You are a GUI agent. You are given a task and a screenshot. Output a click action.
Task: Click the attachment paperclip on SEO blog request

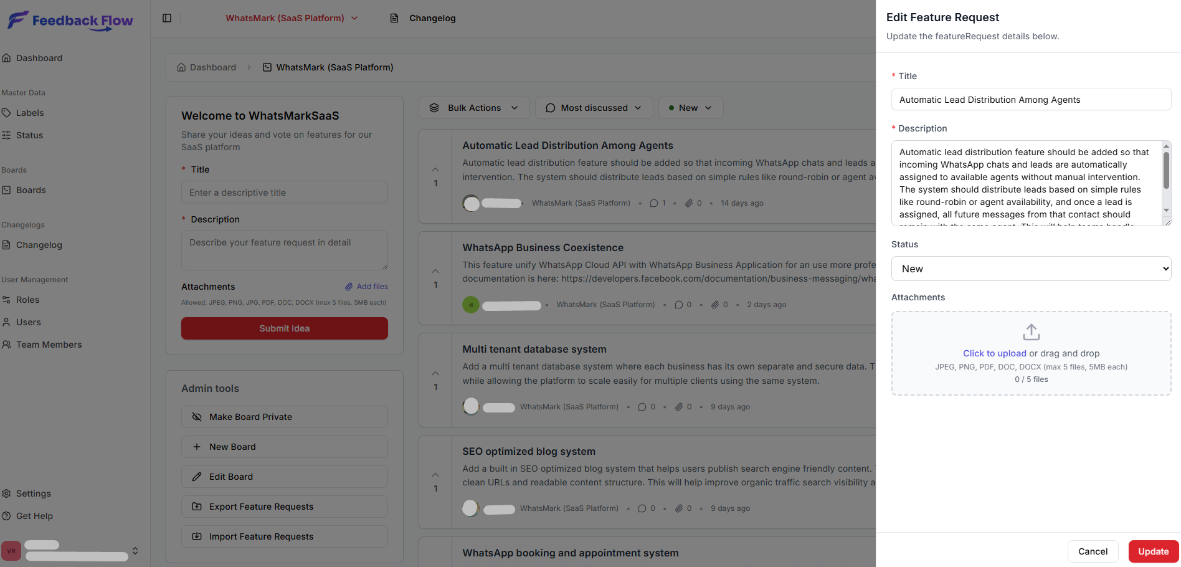coord(679,508)
